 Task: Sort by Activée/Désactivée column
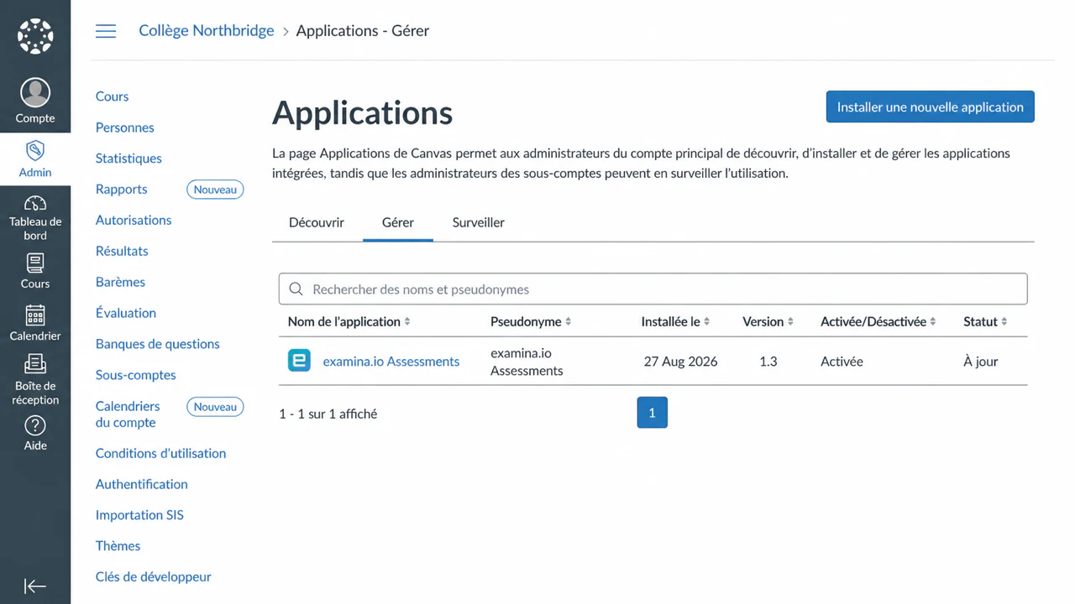click(x=878, y=321)
